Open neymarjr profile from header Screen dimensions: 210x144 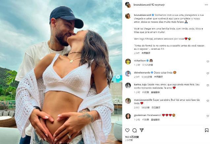point(160,5)
